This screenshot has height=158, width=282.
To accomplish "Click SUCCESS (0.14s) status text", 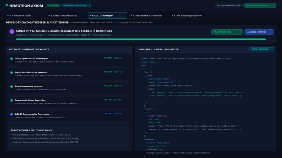I will coord(113,72).
